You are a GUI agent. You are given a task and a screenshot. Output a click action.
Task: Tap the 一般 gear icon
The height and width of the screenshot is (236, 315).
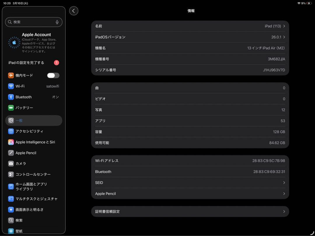(11, 120)
